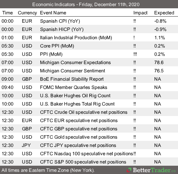The image size is (178, 174).
Task: Select the Core PPI (MoM) event
Action: (x=57, y=46)
